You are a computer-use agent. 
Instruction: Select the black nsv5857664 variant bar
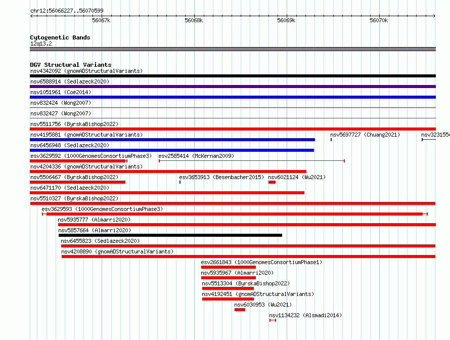pyautogui.click(x=170, y=235)
